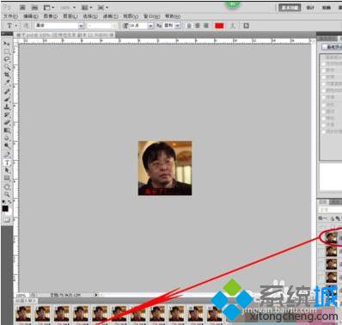Select the Path Selection tool
Screen dimensions: 342x325
pyautogui.click(x=7, y=170)
